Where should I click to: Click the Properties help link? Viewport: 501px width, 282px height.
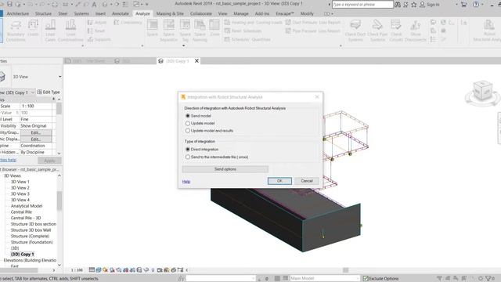point(8,160)
